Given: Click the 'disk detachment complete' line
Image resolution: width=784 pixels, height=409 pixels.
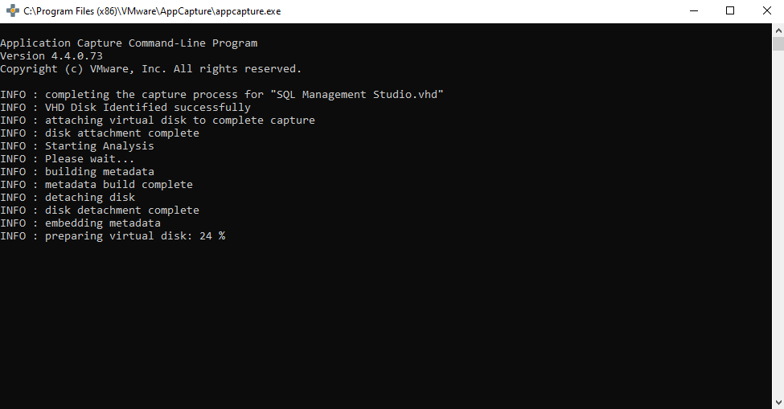Looking at the screenshot, I should [100, 211].
